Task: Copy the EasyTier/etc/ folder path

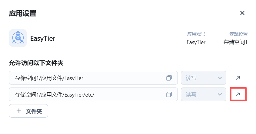Action: [169, 94]
